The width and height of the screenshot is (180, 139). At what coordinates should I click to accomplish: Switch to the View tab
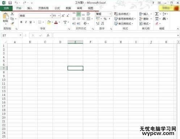91,8
